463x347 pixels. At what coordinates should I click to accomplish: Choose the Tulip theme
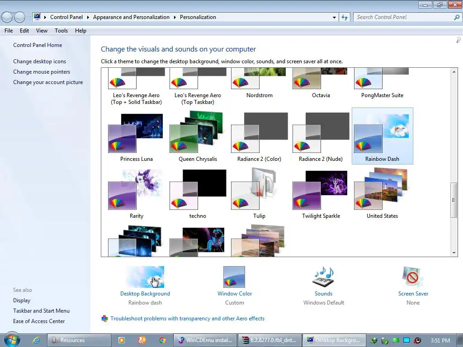pyautogui.click(x=259, y=193)
